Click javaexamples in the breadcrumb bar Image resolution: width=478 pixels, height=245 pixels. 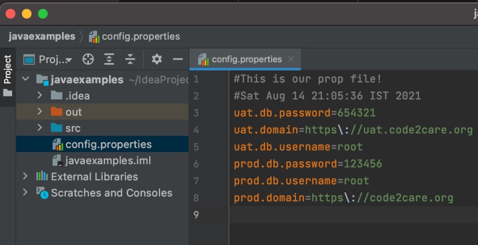coord(42,36)
